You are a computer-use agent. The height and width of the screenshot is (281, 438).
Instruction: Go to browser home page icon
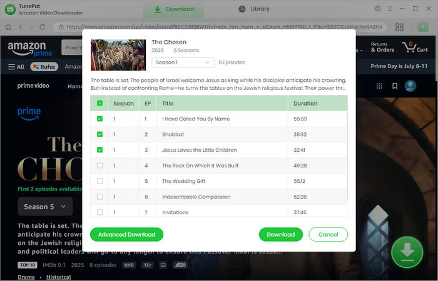click(8, 27)
